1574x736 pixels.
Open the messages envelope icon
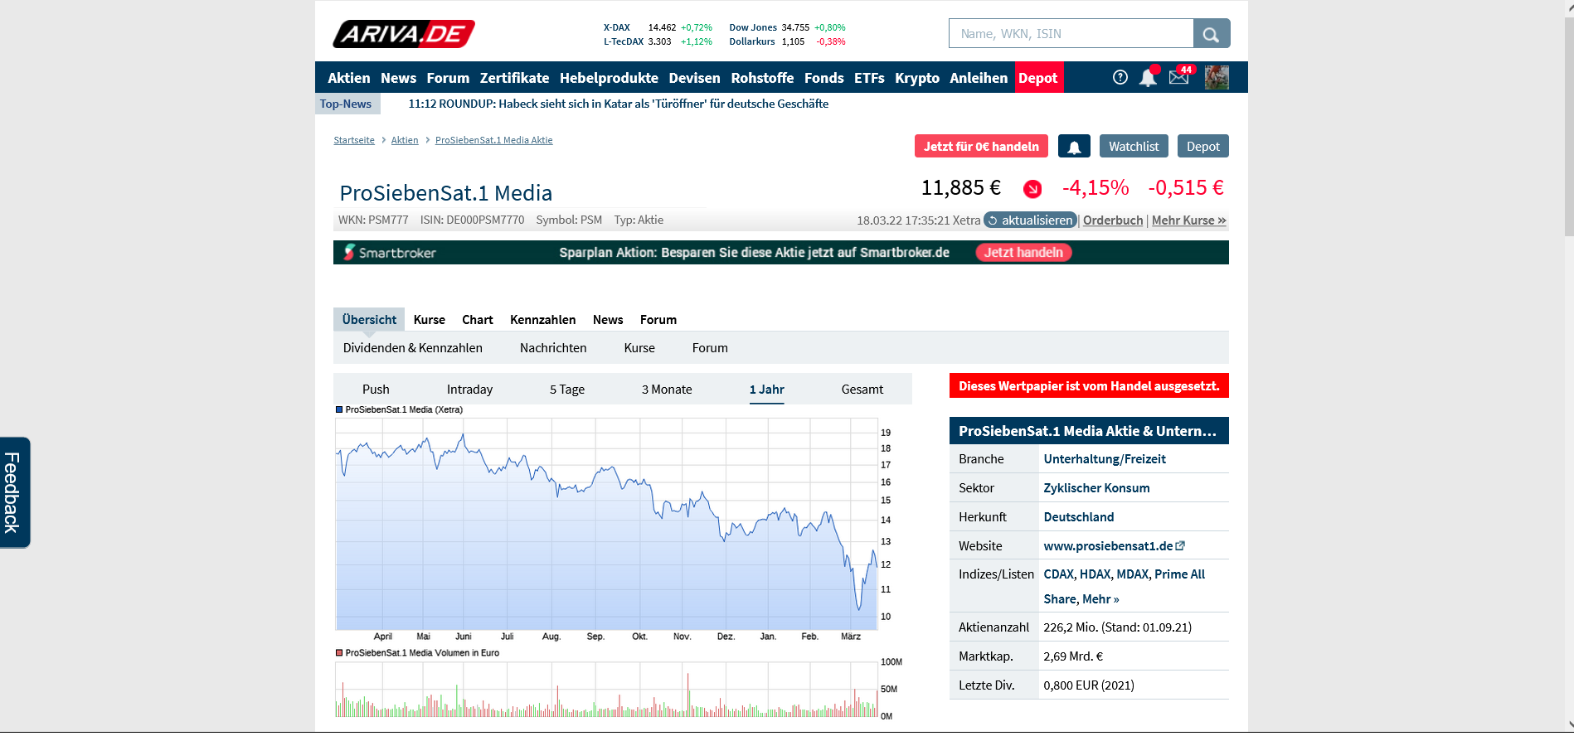click(x=1178, y=77)
